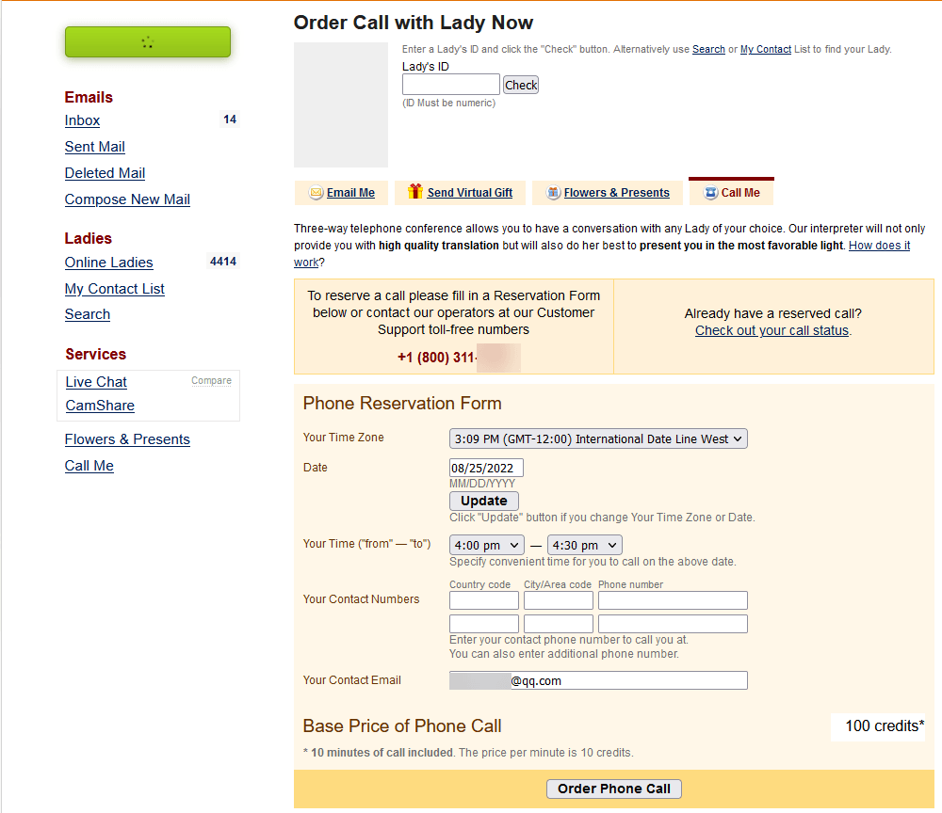942x813 pixels.
Task: Open the Your Time Zone dropdown
Action: pyautogui.click(x=598, y=438)
